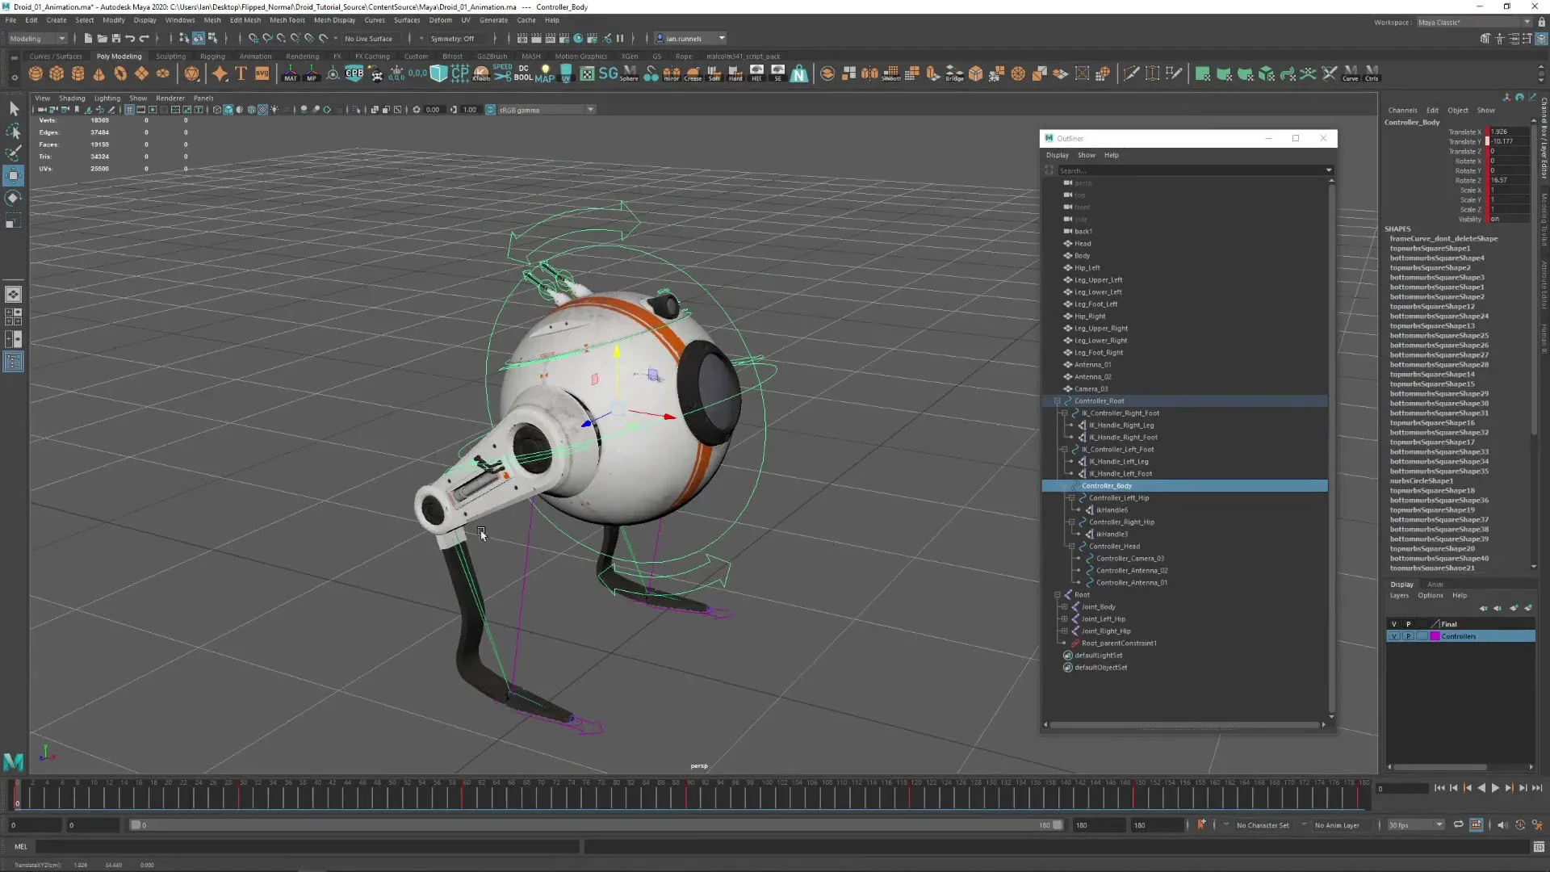Click the New Scene icon
The image size is (1550, 872).
pos(88,38)
